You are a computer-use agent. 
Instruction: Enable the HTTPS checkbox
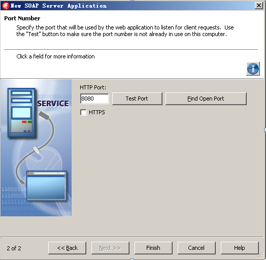(83, 112)
